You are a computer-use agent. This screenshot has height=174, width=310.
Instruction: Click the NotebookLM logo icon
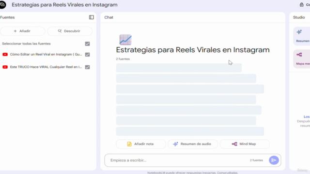[2, 5]
